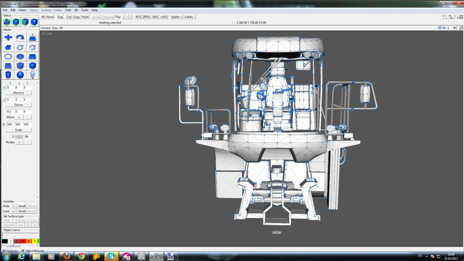This screenshot has height=261, width=464.
Task: Open the Help menu
Action: 95,10
